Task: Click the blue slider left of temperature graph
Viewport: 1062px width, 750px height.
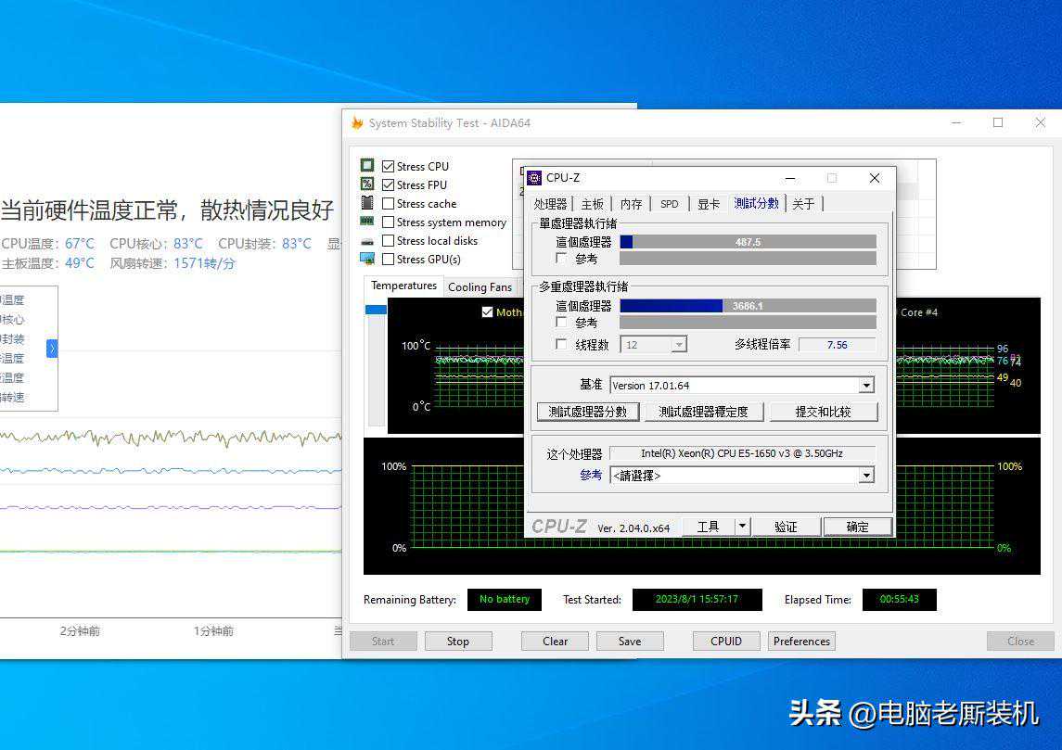Action: click(376, 310)
